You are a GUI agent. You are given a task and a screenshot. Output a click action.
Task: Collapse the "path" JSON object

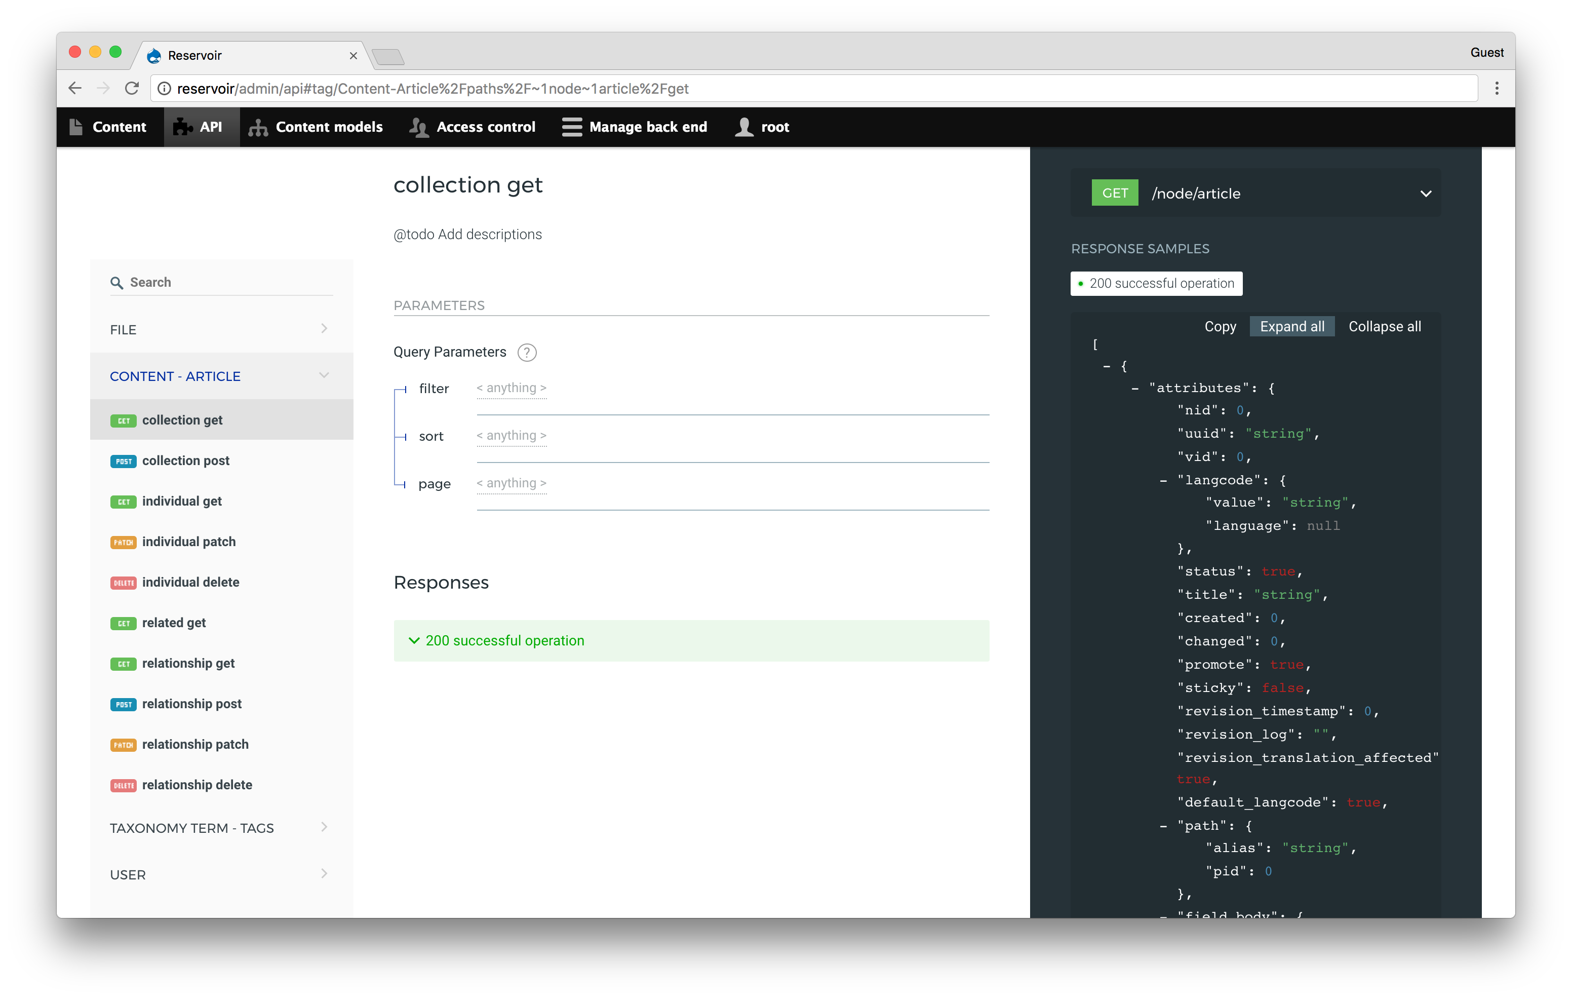[1163, 826]
